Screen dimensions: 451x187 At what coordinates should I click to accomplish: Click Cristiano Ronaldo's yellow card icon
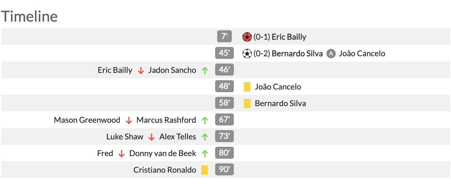tap(205, 170)
